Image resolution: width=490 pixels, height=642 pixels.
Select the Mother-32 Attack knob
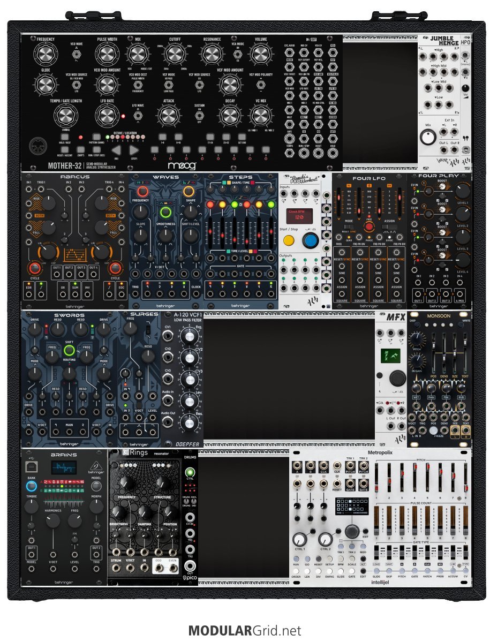coord(168,116)
